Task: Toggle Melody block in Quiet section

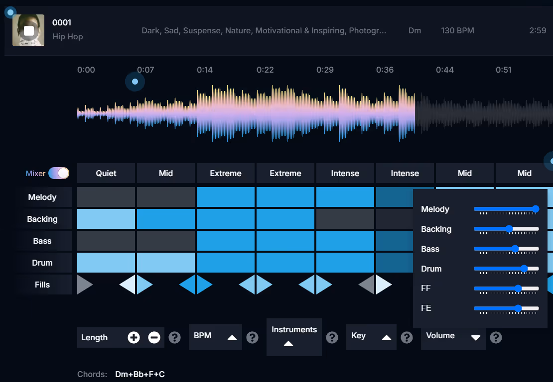Action: click(x=106, y=197)
